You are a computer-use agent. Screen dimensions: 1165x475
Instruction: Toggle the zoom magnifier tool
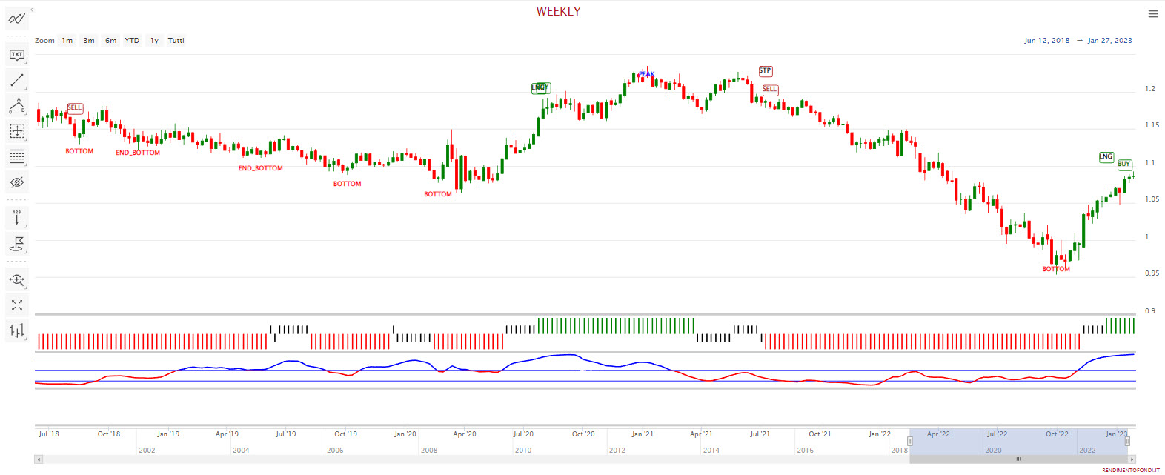pyautogui.click(x=16, y=280)
